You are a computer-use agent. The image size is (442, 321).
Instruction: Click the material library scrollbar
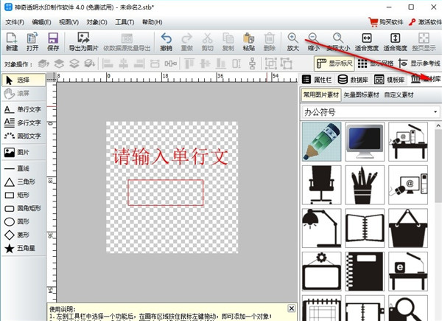[438, 167]
